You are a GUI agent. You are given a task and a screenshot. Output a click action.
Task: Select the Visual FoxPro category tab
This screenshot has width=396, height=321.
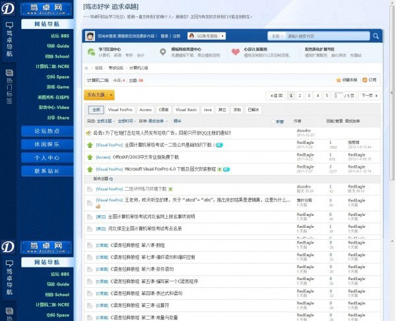tap(120, 110)
